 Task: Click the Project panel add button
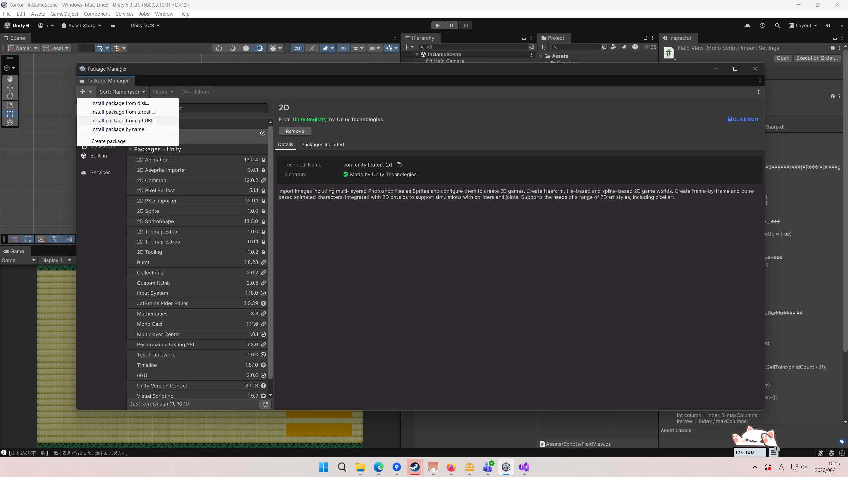tap(543, 47)
